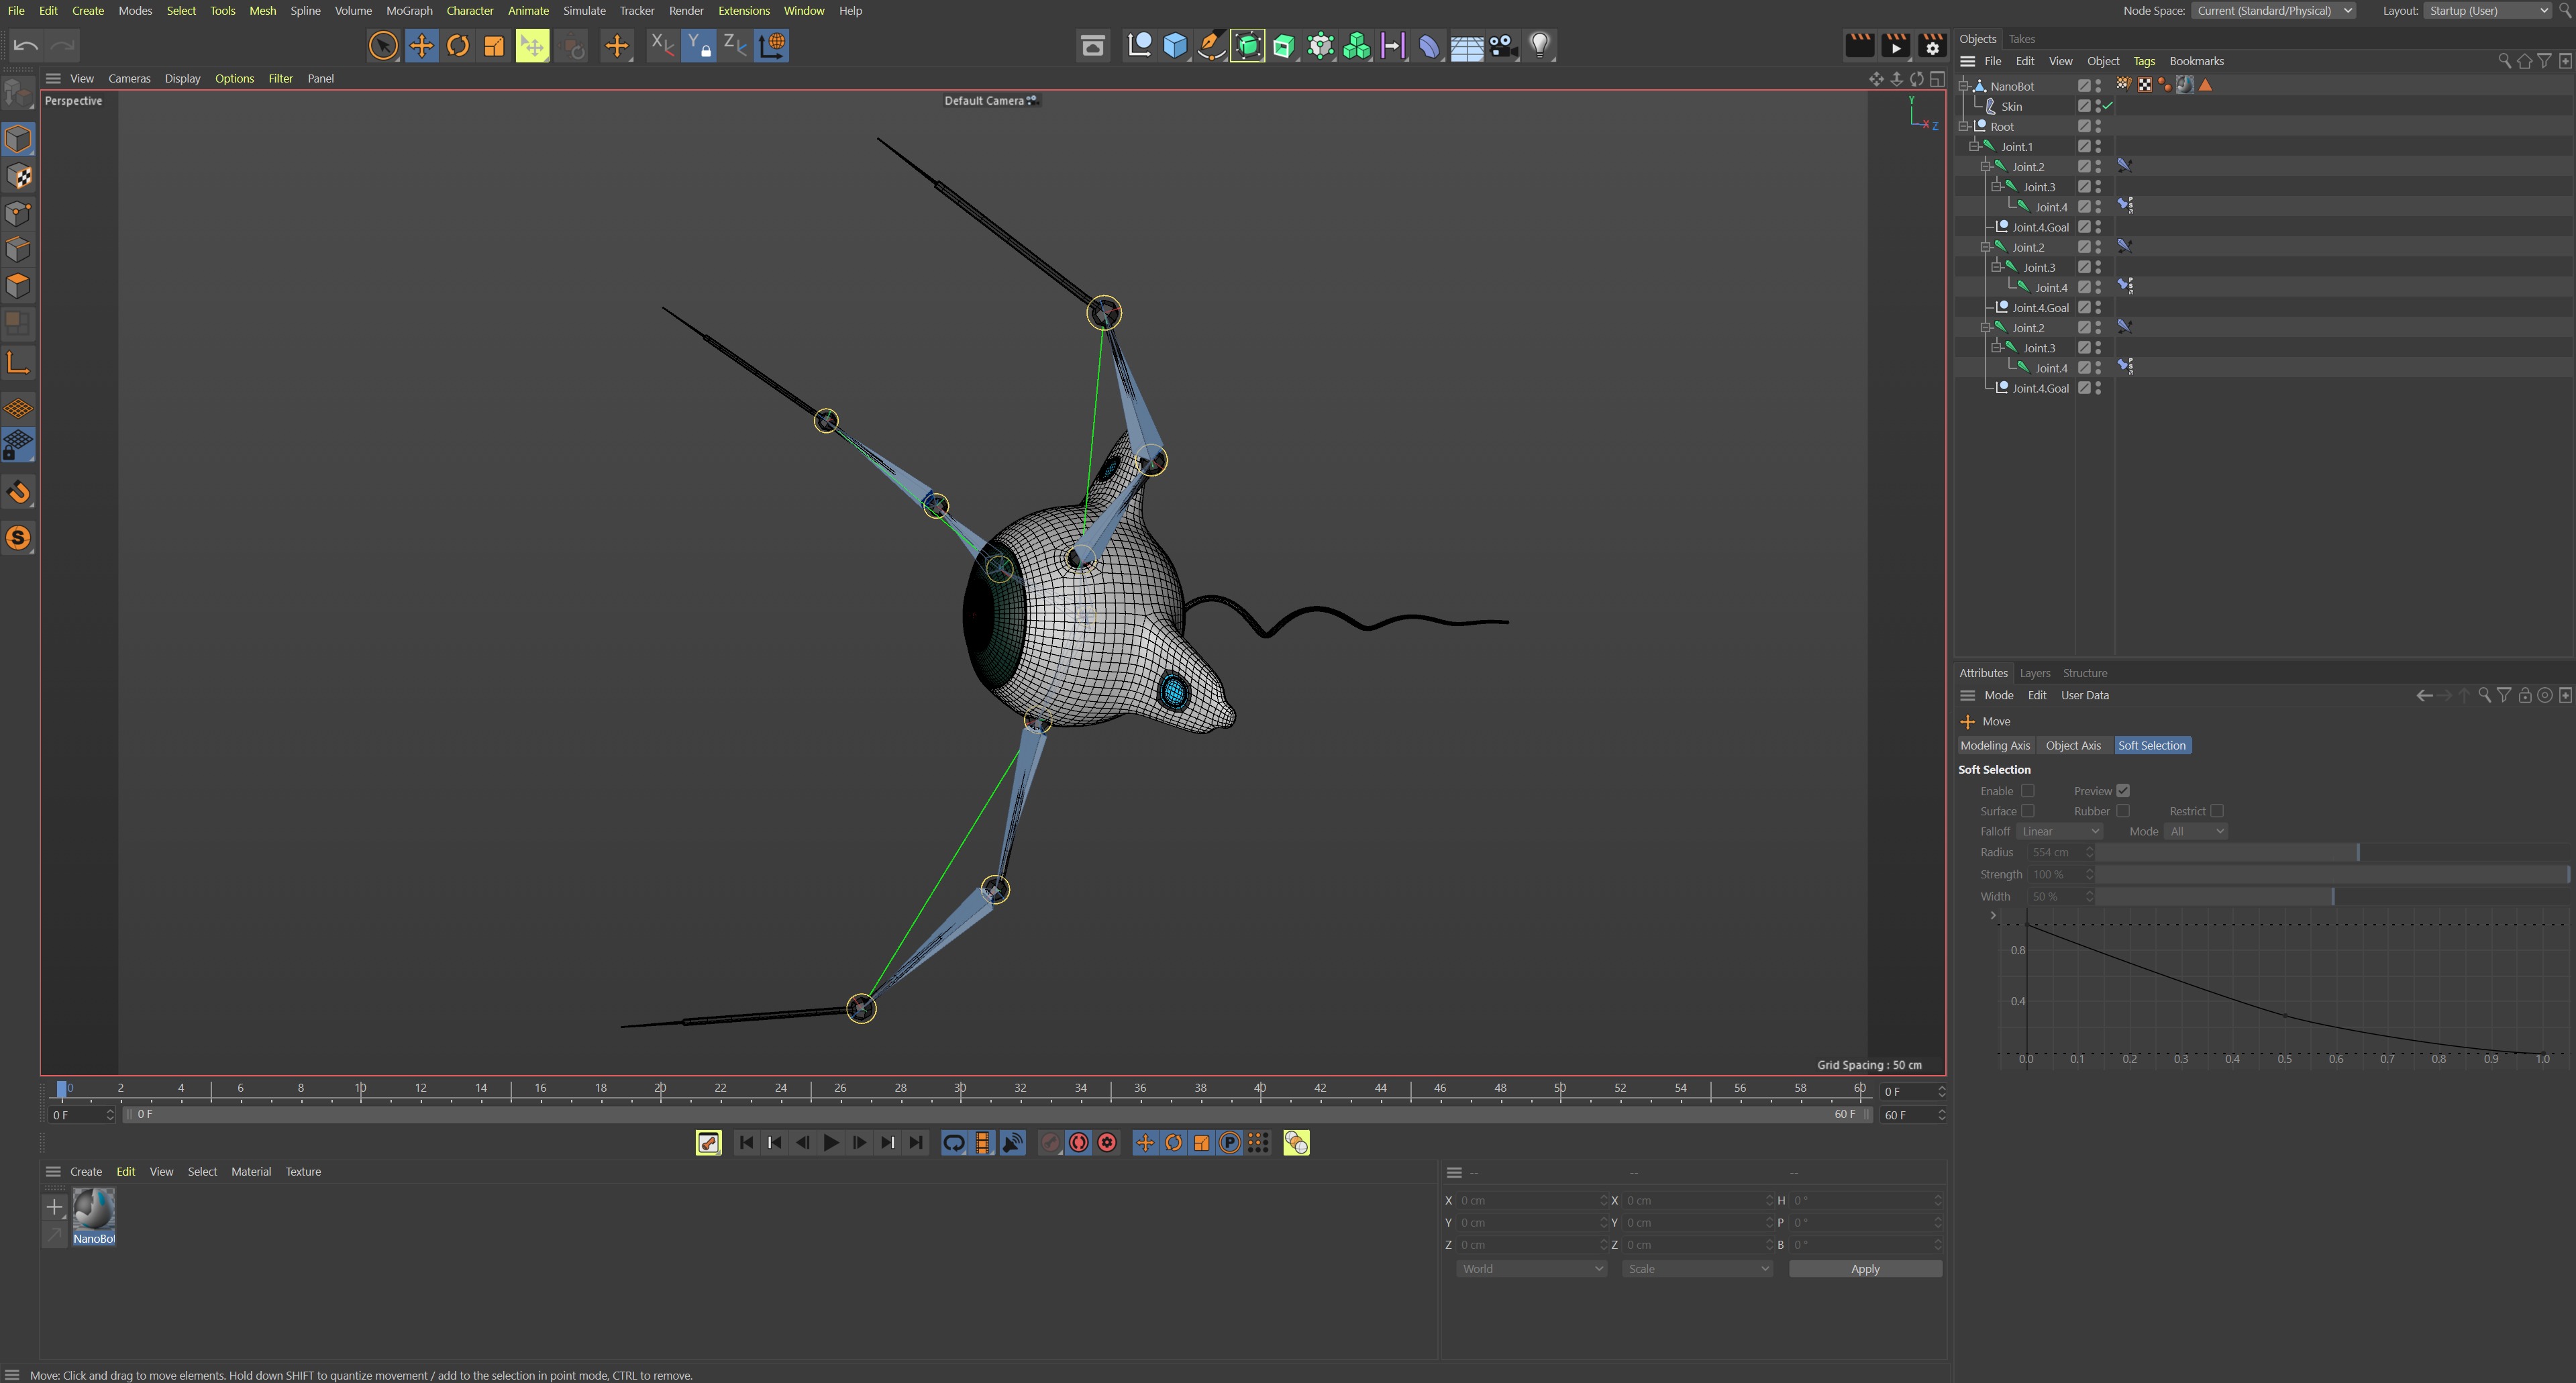
Task: Collapse the NanoBot object tree
Action: pos(1963,86)
